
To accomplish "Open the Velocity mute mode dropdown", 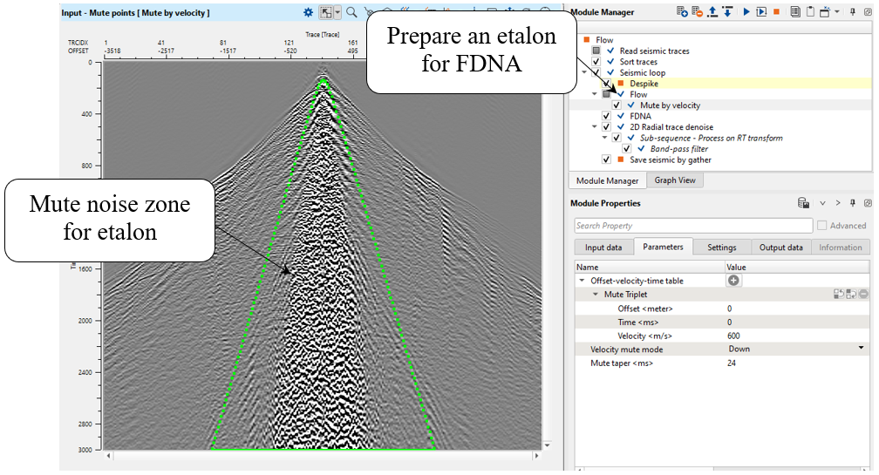I will coord(861,349).
